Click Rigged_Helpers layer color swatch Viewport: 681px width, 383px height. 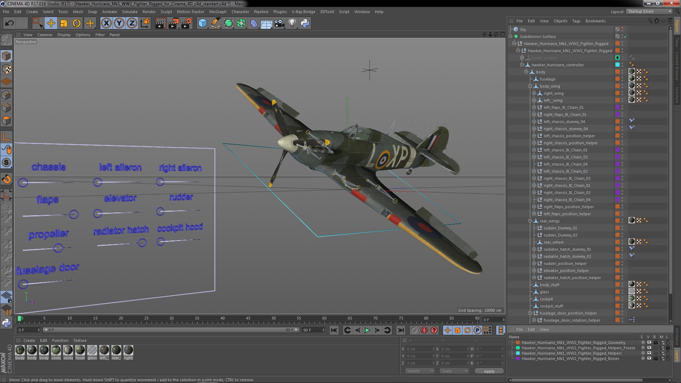click(x=518, y=353)
